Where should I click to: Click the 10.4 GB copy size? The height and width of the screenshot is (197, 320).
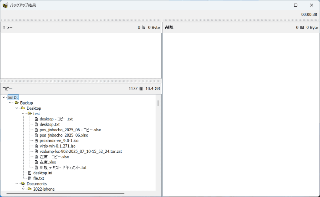pos(153,89)
